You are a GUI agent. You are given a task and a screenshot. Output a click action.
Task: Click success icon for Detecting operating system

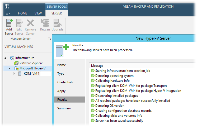coord(93,75)
